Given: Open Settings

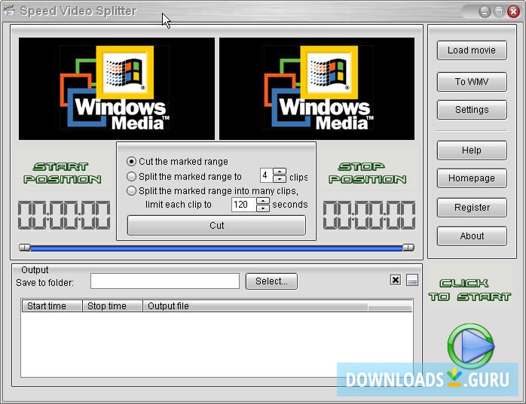Looking at the screenshot, I should pyautogui.click(x=472, y=110).
